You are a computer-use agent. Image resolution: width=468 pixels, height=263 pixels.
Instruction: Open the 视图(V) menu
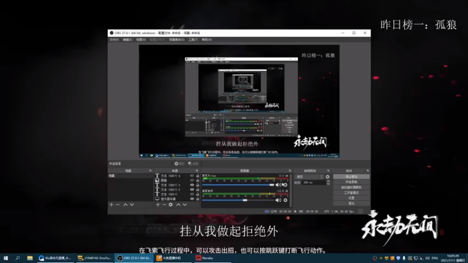coord(141,40)
